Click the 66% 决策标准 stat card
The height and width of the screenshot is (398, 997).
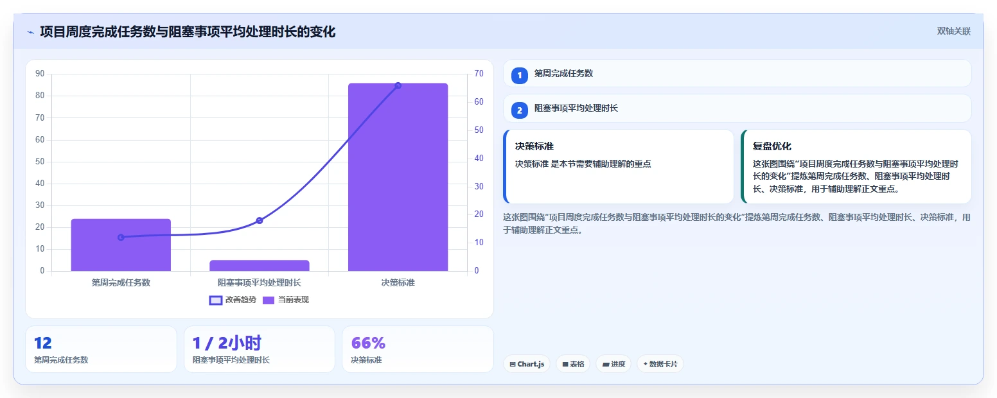[418, 349]
